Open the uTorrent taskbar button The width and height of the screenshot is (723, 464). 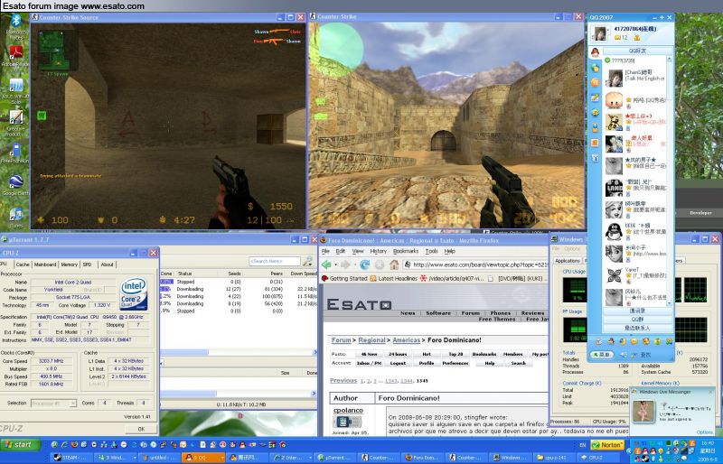coord(333,458)
